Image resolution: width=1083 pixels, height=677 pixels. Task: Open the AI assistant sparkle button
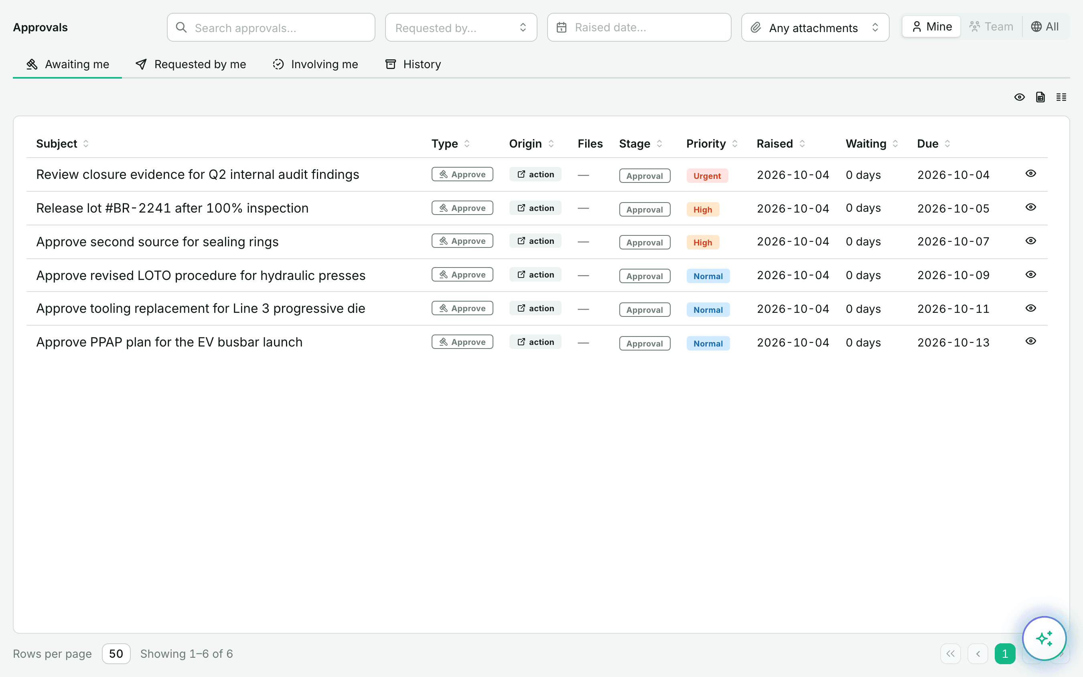click(x=1044, y=638)
